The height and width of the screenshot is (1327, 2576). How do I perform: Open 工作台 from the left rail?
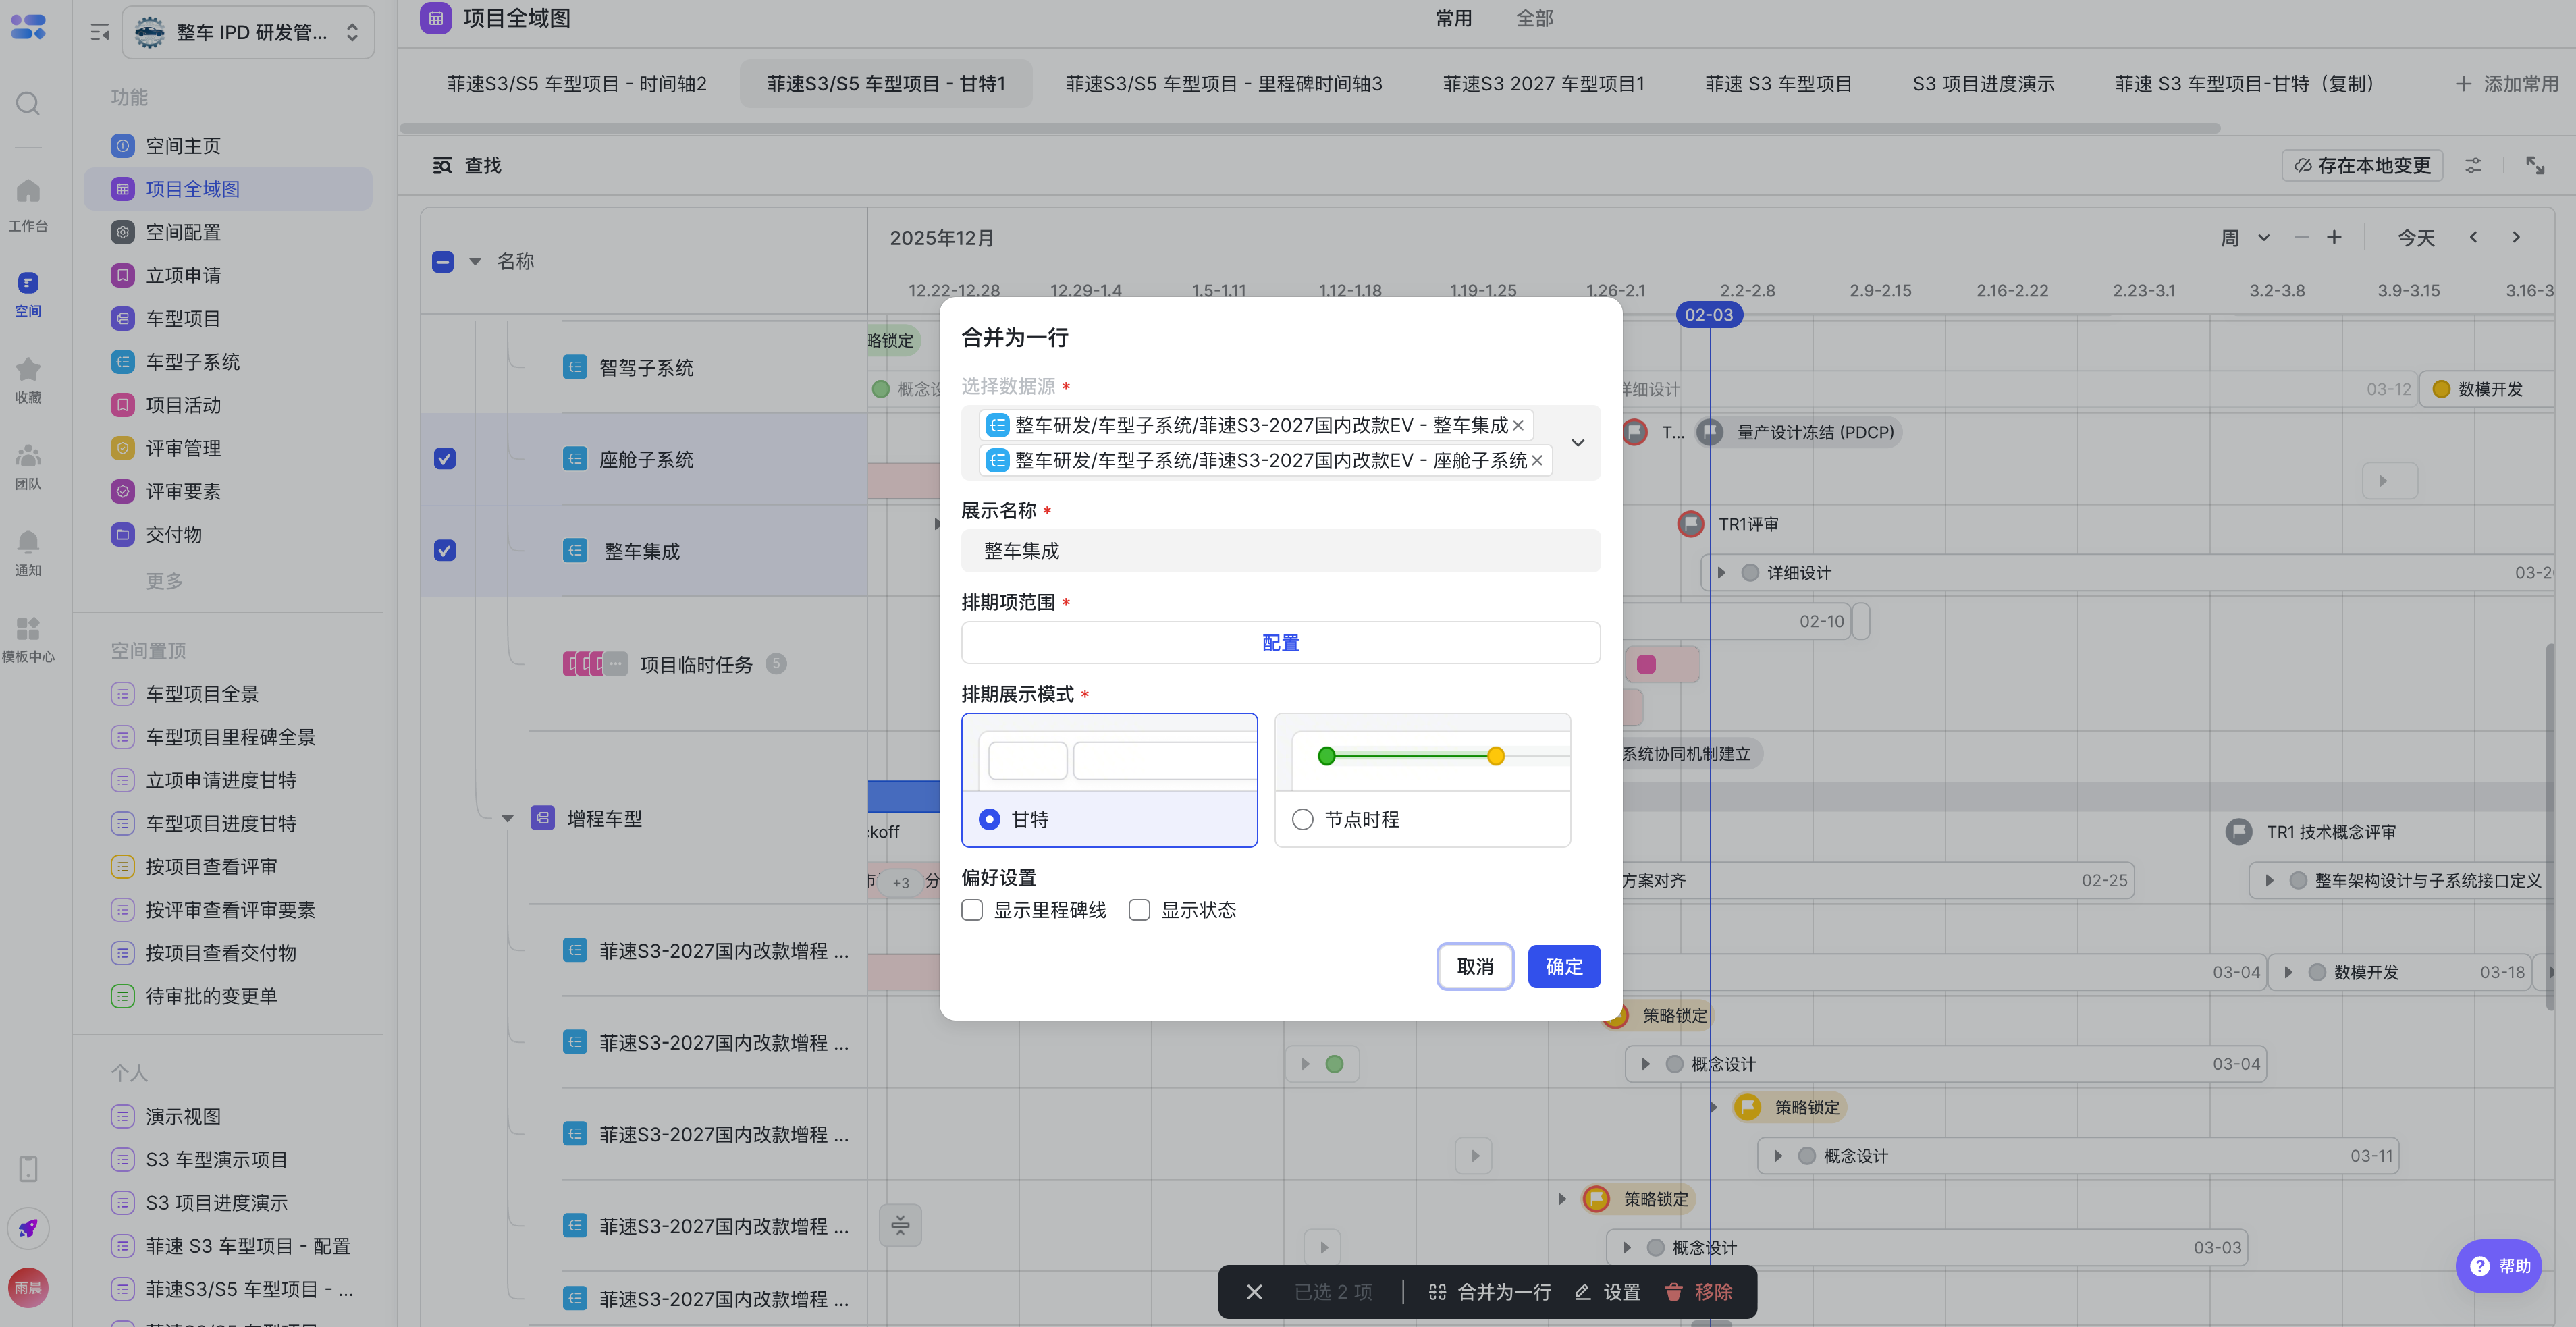coord(28,204)
